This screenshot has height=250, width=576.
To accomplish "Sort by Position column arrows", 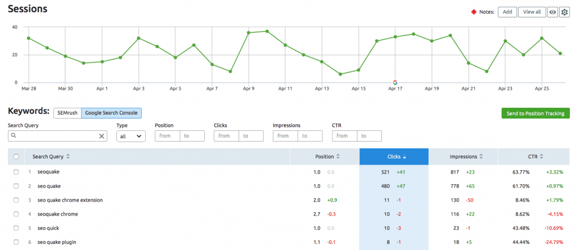I will click(338, 156).
